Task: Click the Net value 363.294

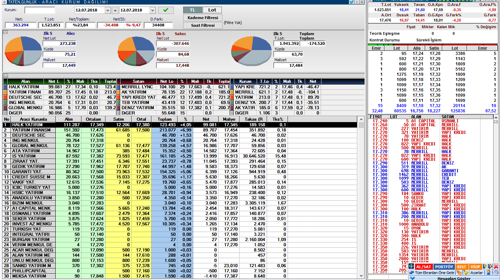Action: point(21,25)
